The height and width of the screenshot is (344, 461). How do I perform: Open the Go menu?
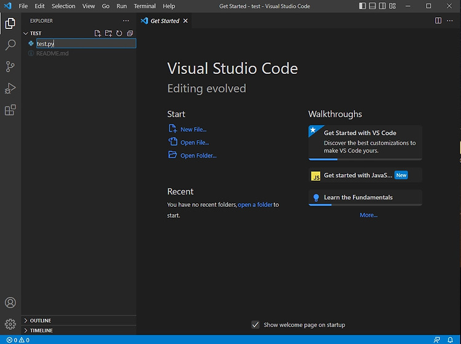(x=106, y=6)
